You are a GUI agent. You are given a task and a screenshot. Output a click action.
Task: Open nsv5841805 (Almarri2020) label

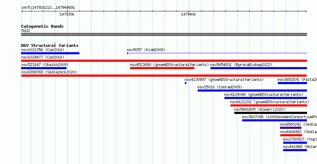coord(260,109)
